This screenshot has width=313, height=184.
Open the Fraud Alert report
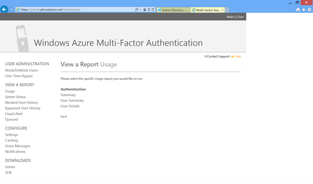[14, 113]
